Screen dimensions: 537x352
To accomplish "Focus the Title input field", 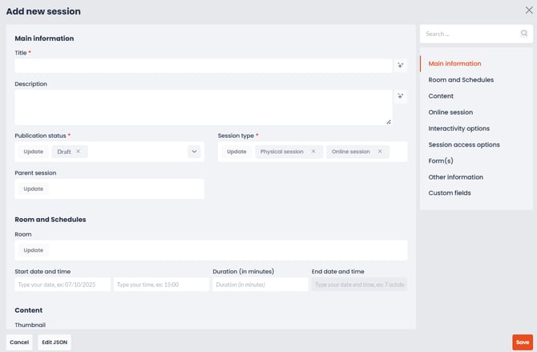I will 204,66.
